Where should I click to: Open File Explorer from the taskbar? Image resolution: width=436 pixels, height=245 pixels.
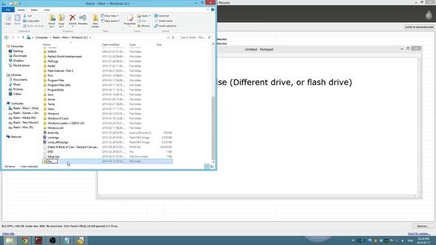point(10,240)
